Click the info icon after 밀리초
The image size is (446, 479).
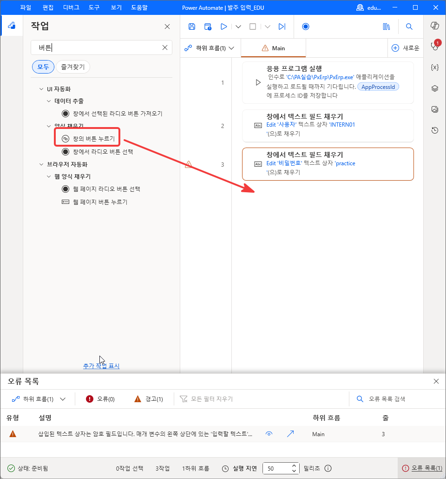[328, 468]
